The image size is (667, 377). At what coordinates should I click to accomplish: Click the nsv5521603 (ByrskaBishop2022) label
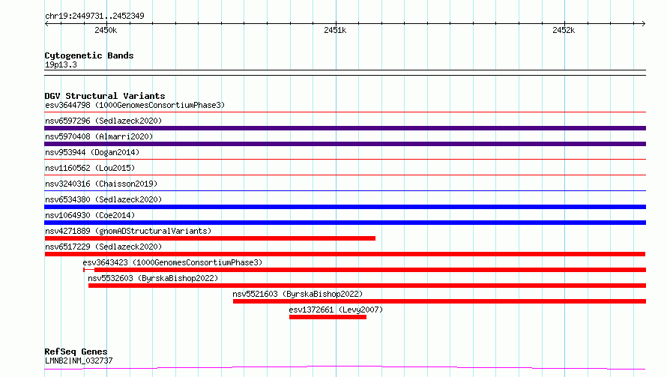click(298, 294)
